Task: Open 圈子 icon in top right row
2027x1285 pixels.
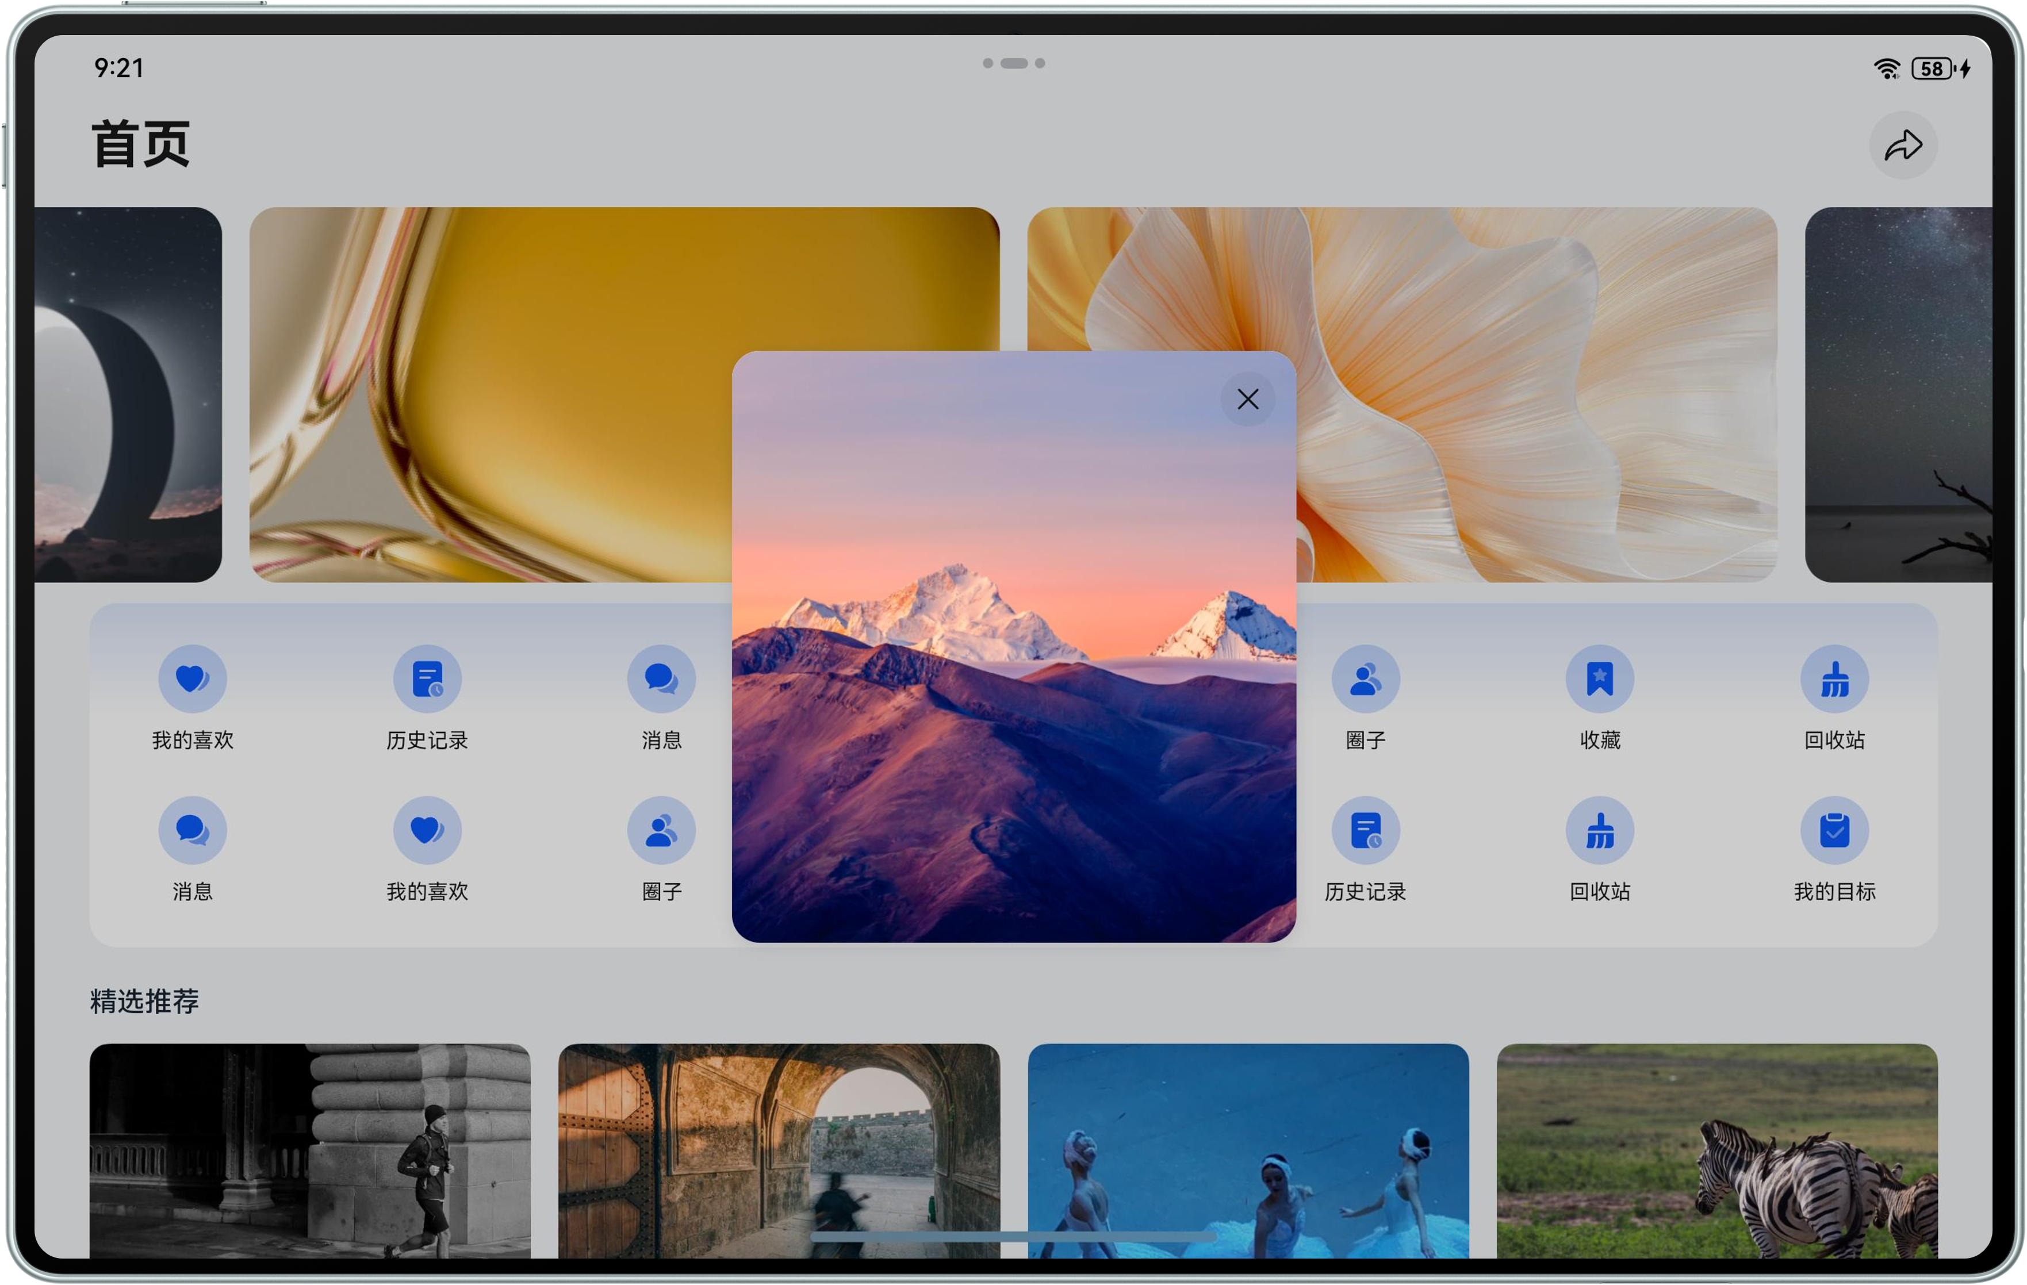Action: pyautogui.click(x=1365, y=678)
